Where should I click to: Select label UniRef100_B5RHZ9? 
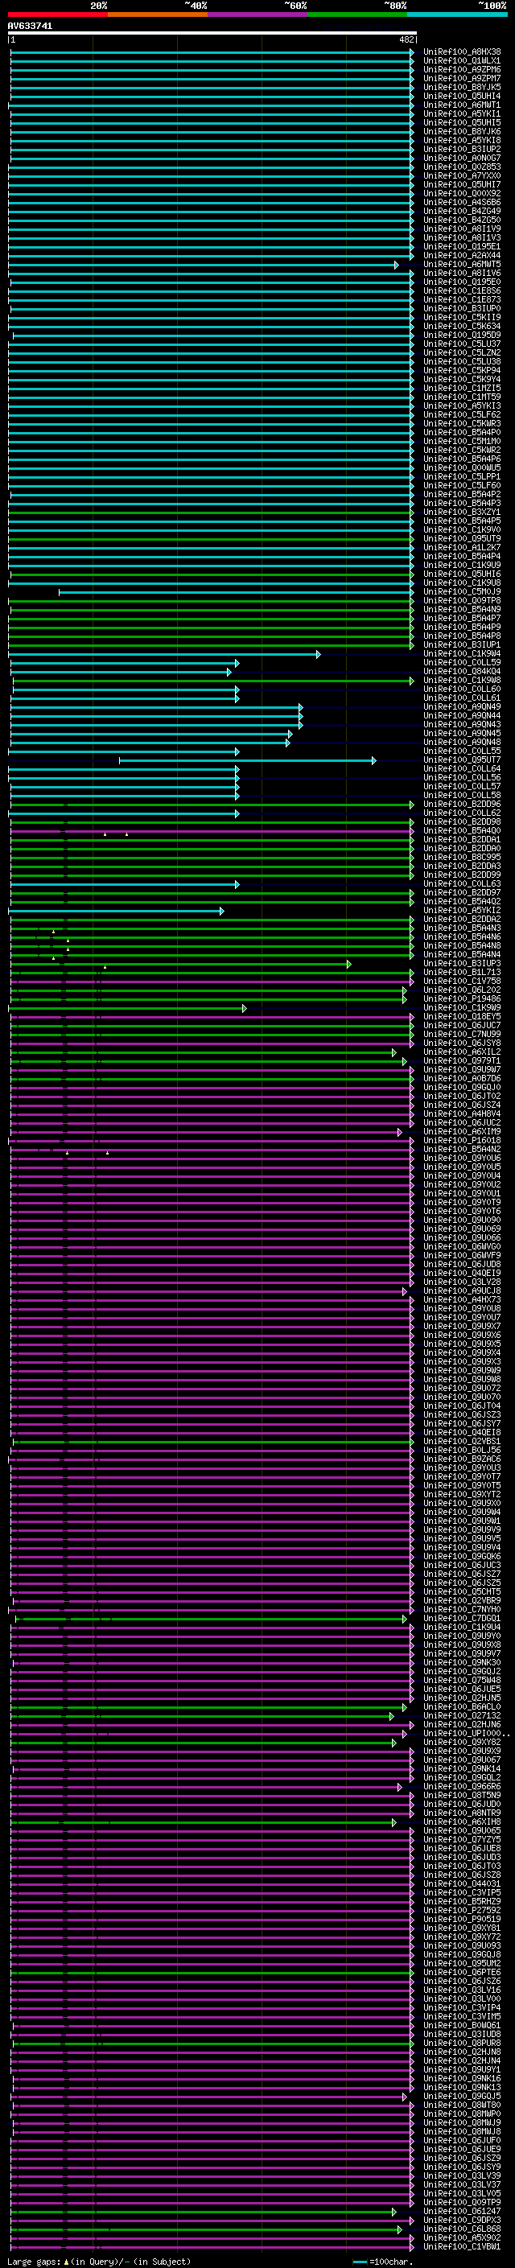tap(462, 1903)
